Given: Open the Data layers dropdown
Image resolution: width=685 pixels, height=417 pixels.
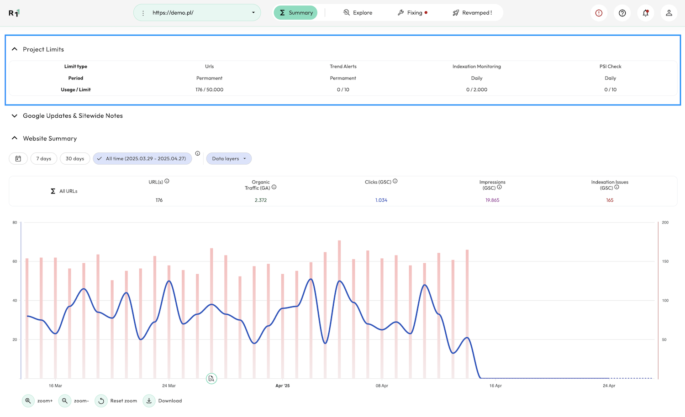Looking at the screenshot, I should (229, 159).
